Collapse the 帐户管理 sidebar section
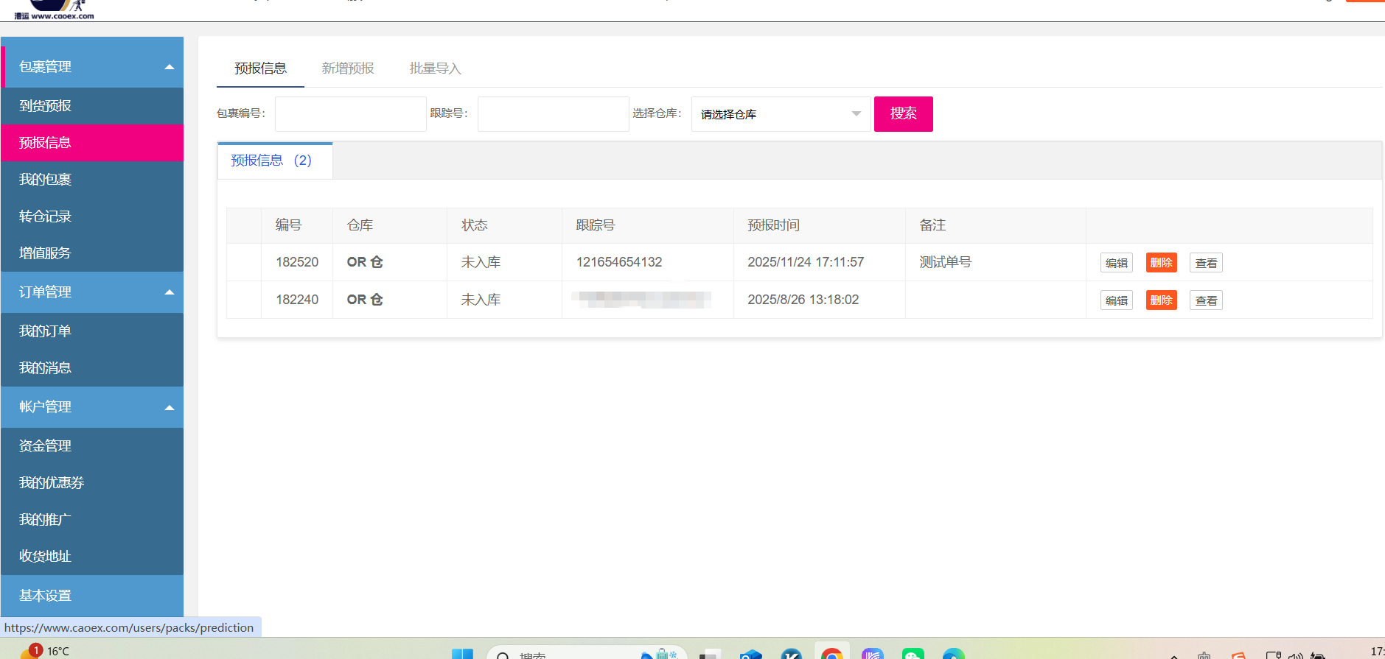Screen dimensions: 1385x659 pos(169,407)
